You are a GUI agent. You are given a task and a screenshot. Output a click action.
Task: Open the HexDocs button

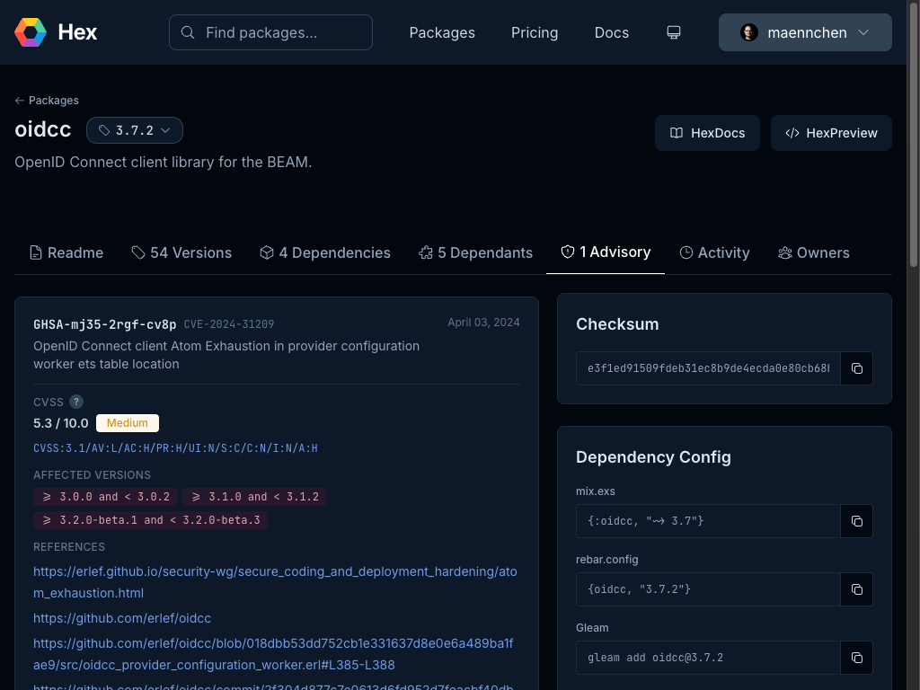pyautogui.click(x=707, y=133)
